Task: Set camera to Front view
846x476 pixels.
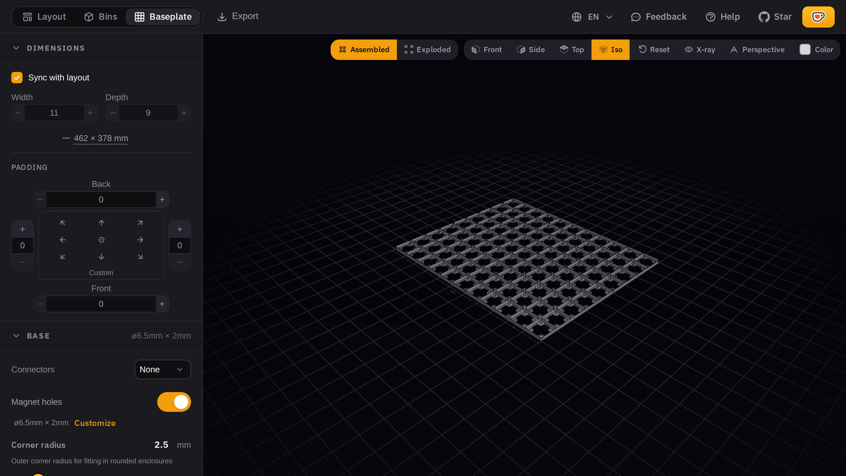Action: pos(486,50)
